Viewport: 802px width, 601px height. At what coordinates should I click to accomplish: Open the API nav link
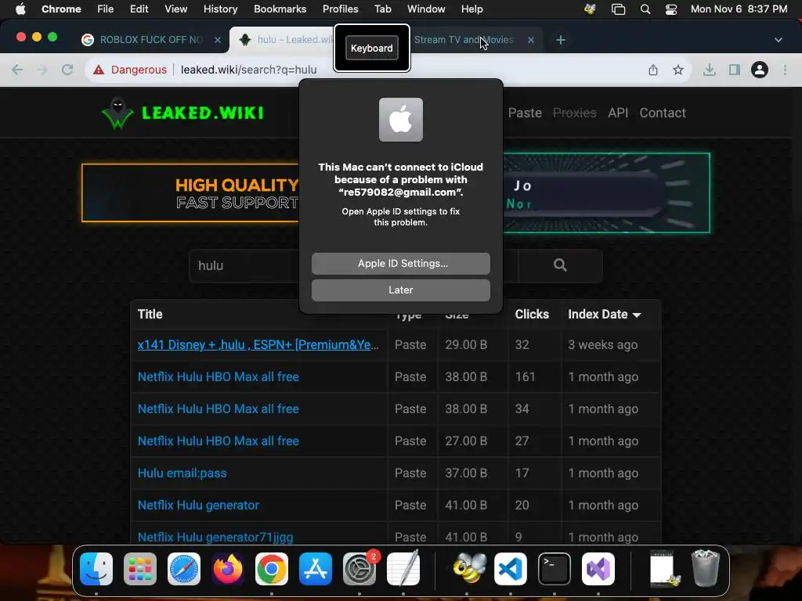click(x=618, y=113)
